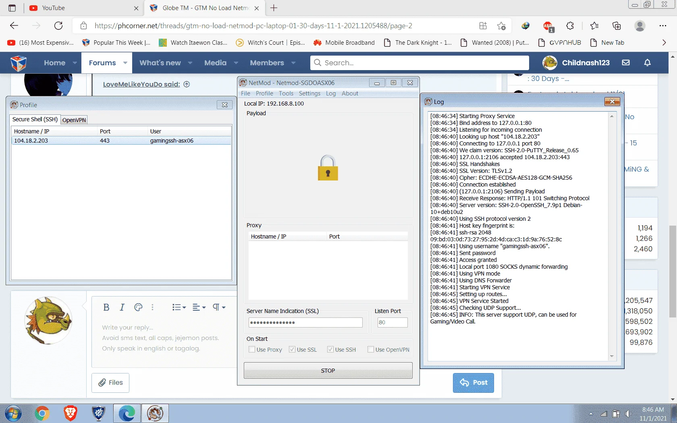Toggle the Use SSL checkbox

click(292, 350)
